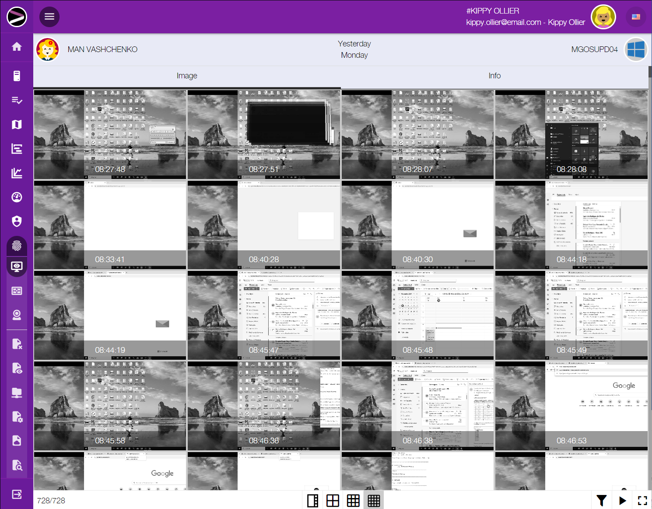
Task: Switch to 3x3 grid layout
Action: click(353, 501)
